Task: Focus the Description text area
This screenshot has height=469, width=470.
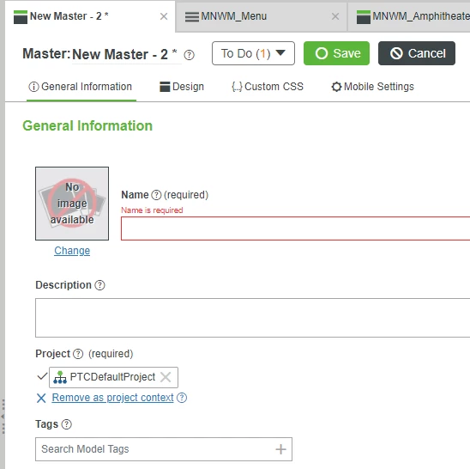Action: 252,318
